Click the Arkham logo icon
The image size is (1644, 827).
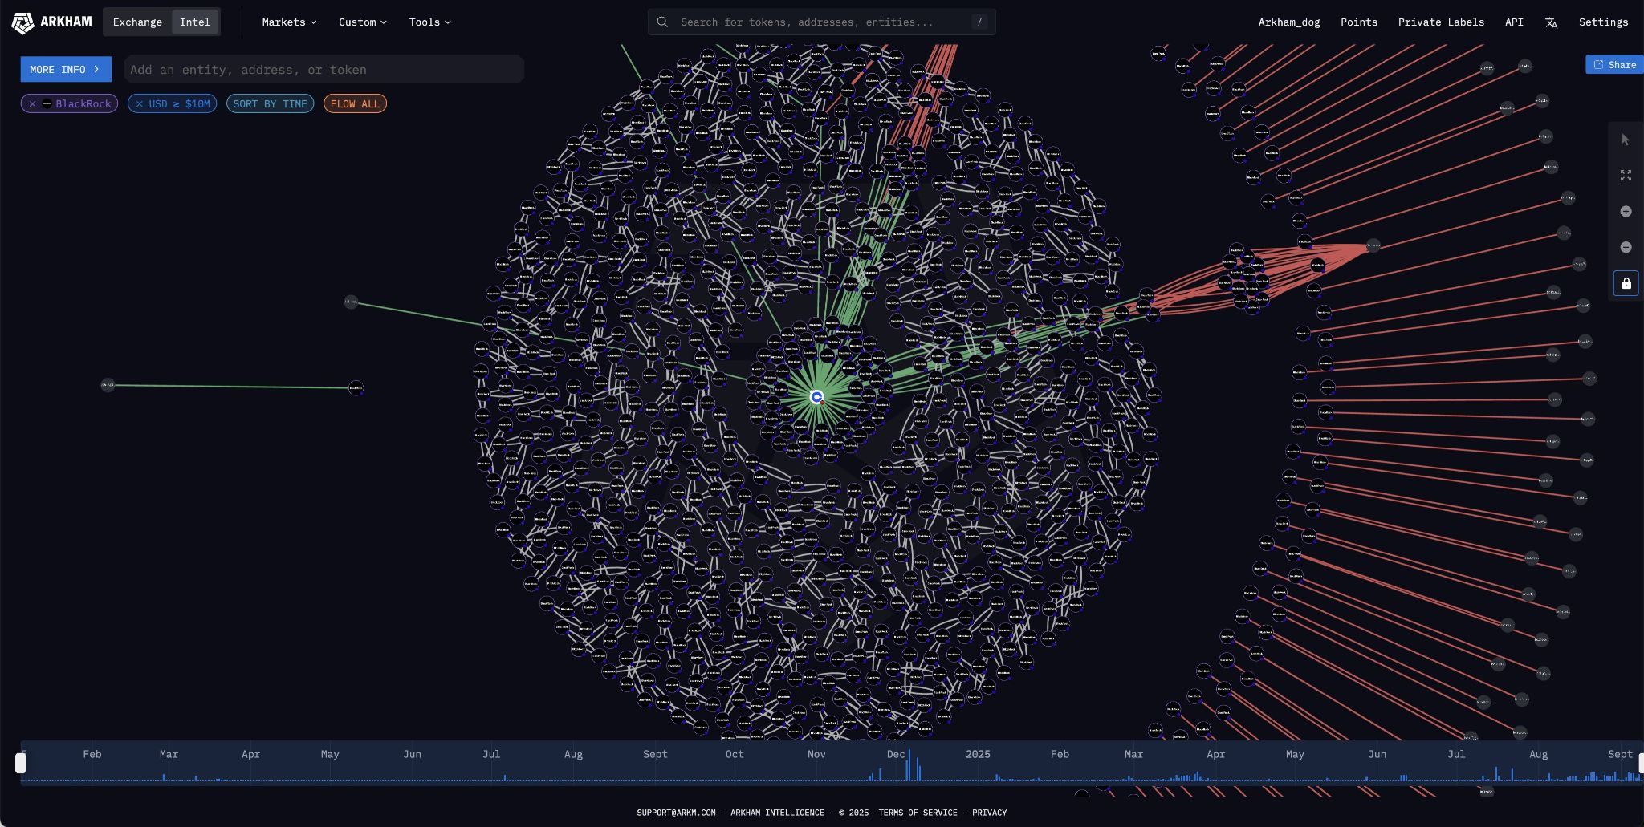[x=22, y=22]
